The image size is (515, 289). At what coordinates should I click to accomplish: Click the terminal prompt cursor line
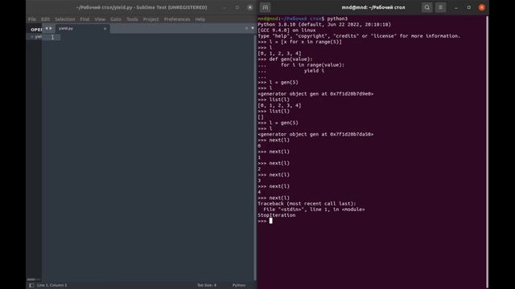click(265, 222)
